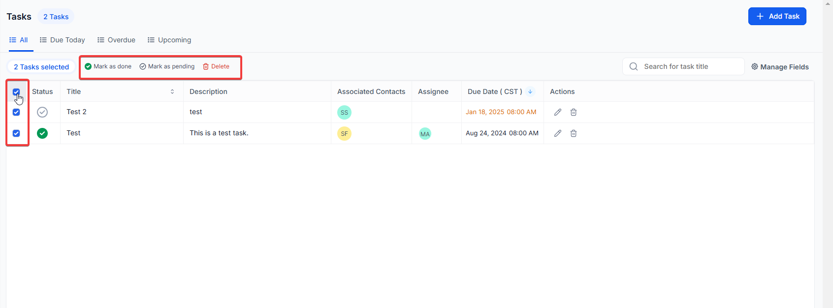Image resolution: width=833 pixels, height=308 pixels.
Task: Sort tasks by Title column arrows
Action: pyautogui.click(x=172, y=92)
